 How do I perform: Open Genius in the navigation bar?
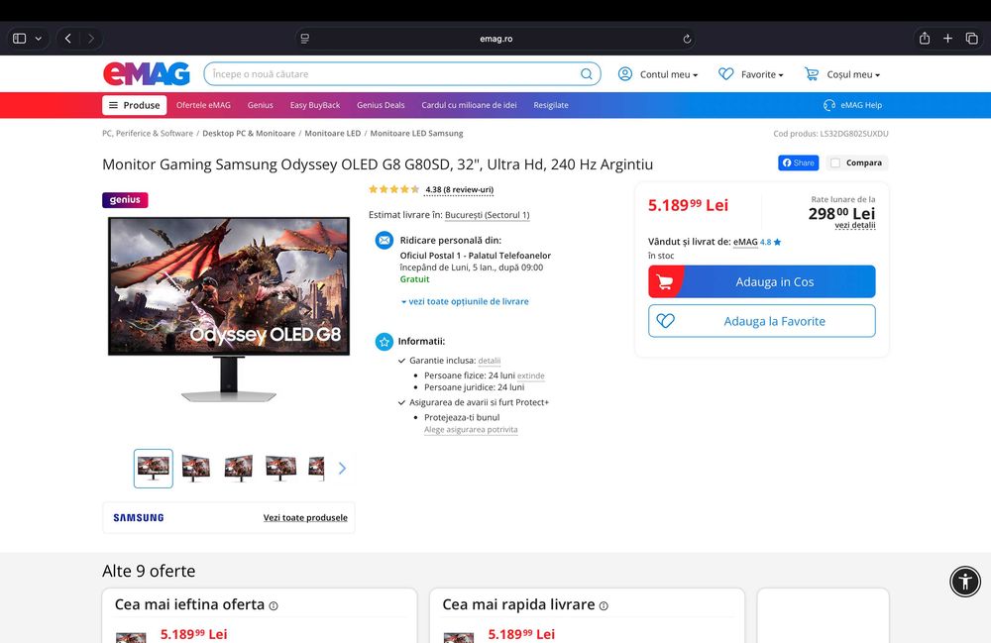click(x=261, y=105)
